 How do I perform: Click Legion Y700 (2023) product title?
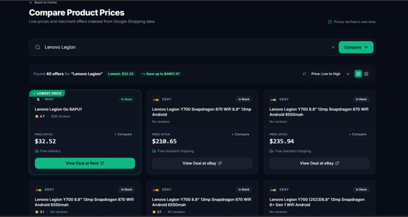[x=317, y=202]
